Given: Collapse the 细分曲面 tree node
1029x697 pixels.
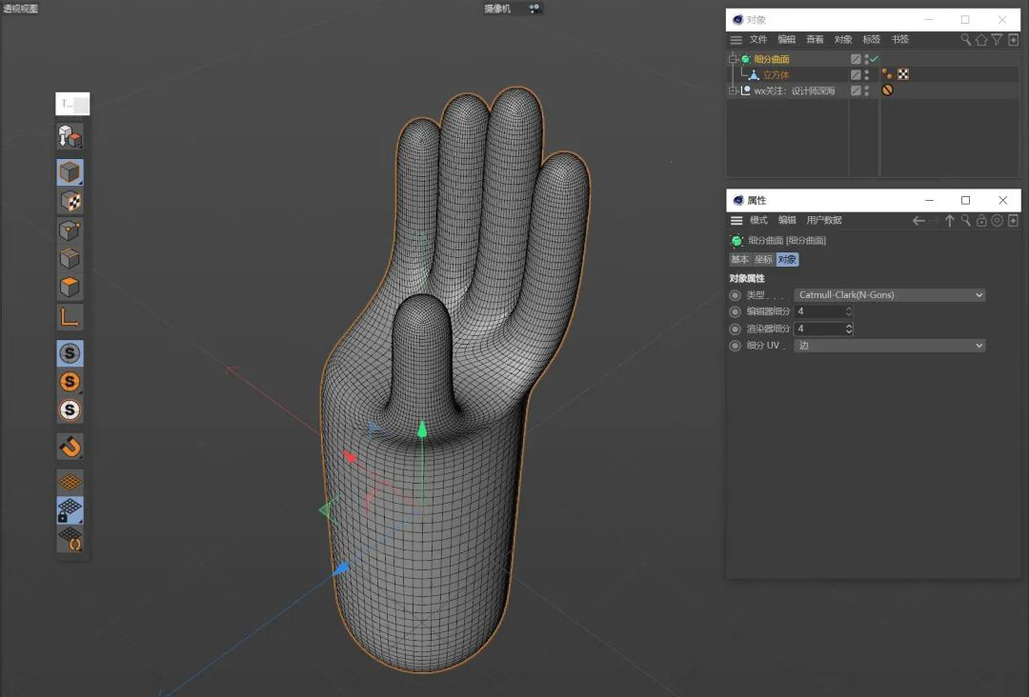Looking at the screenshot, I should pos(733,59).
